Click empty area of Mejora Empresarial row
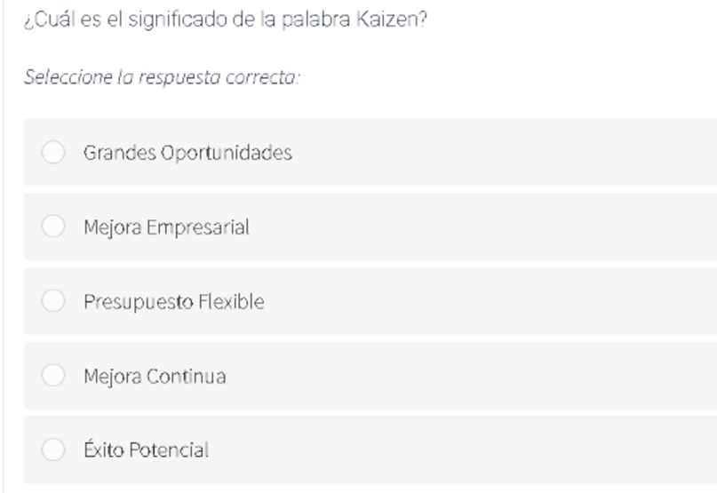The image size is (717, 493). (503, 227)
